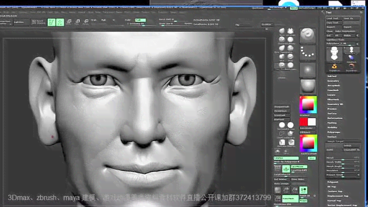
Task: Open the LightBox button in top shelf
Action: click(21, 22)
